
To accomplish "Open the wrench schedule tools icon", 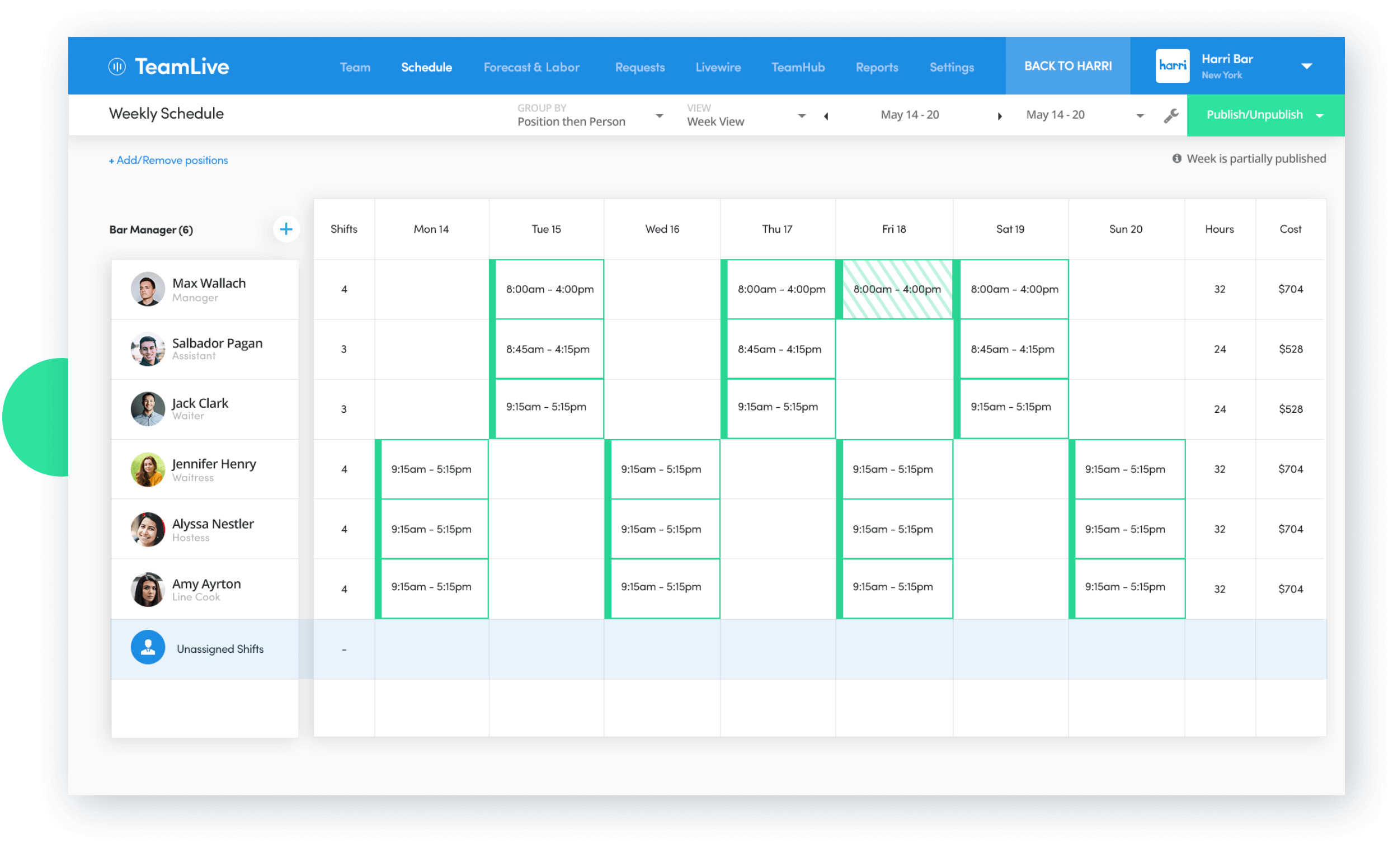I will [1170, 116].
